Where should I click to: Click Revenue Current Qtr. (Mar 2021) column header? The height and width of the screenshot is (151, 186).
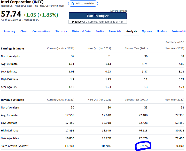point(61,100)
